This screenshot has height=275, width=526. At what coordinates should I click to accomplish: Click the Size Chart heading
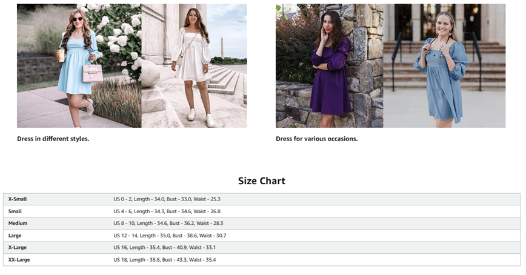point(261,181)
